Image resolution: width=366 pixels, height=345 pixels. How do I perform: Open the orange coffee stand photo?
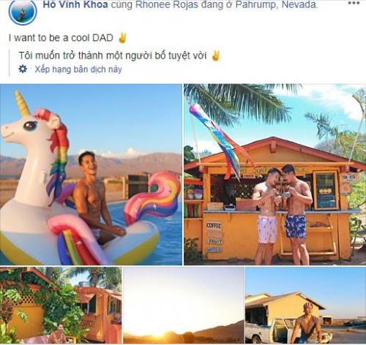(274, 175)
